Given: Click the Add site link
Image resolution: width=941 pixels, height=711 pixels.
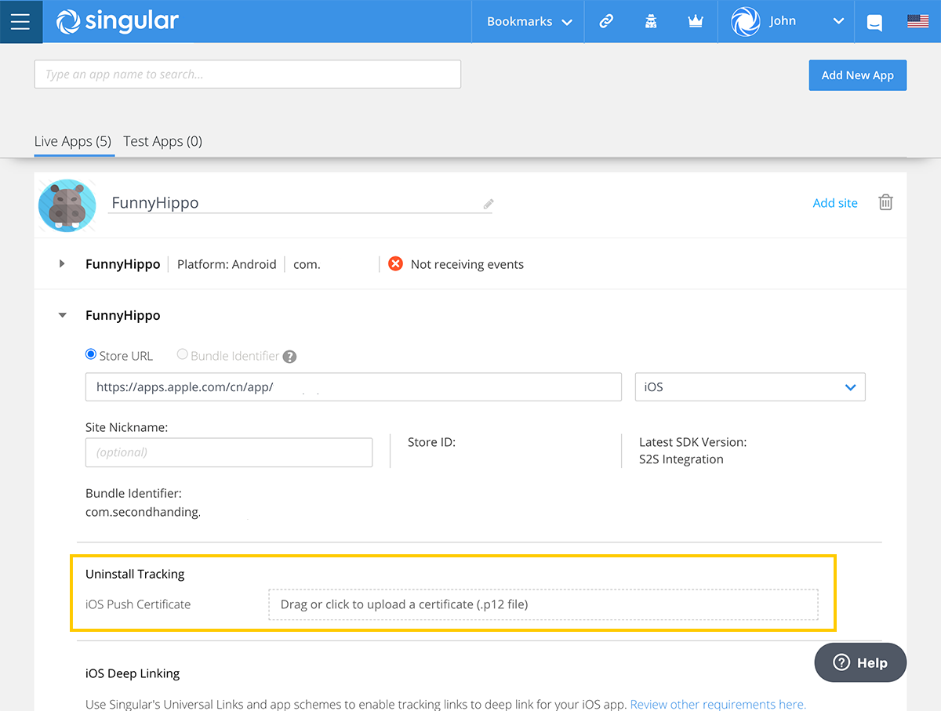Looking at the screenshot, I should (835, 202).
